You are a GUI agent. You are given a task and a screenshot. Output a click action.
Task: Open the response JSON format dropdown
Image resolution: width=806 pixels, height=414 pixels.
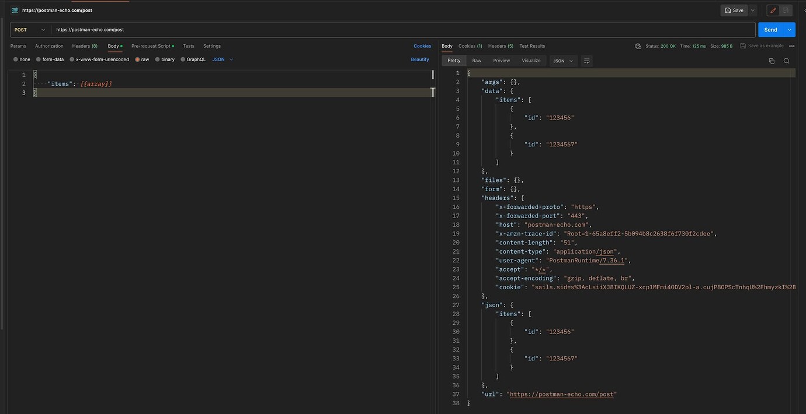[564, 61]
